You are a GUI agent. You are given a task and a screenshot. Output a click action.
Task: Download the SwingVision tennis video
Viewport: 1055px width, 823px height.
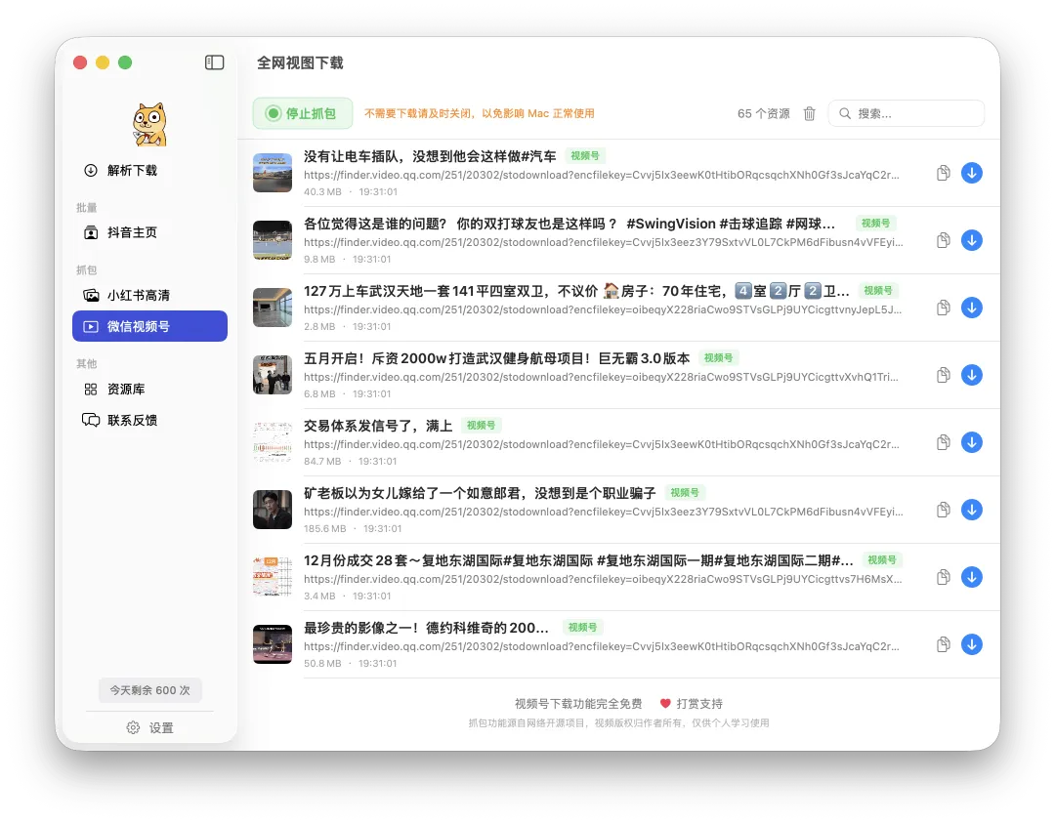coord(972,240)
